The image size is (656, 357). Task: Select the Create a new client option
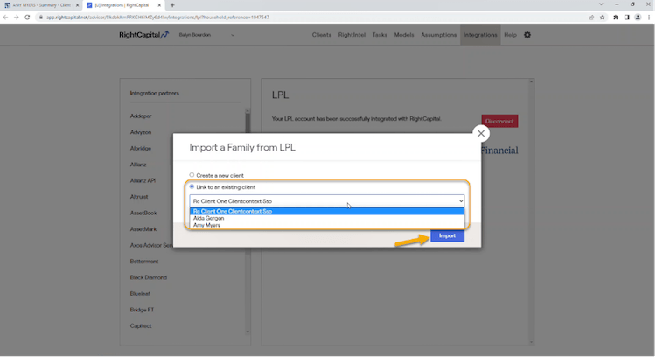click(x=192, y=175)
